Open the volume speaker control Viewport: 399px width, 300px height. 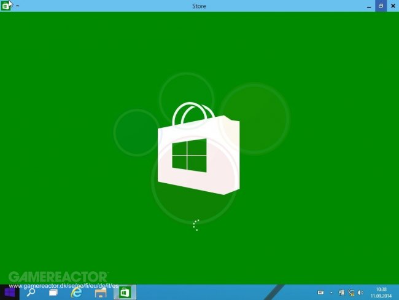pyautogui.click(x=360, y=293)
